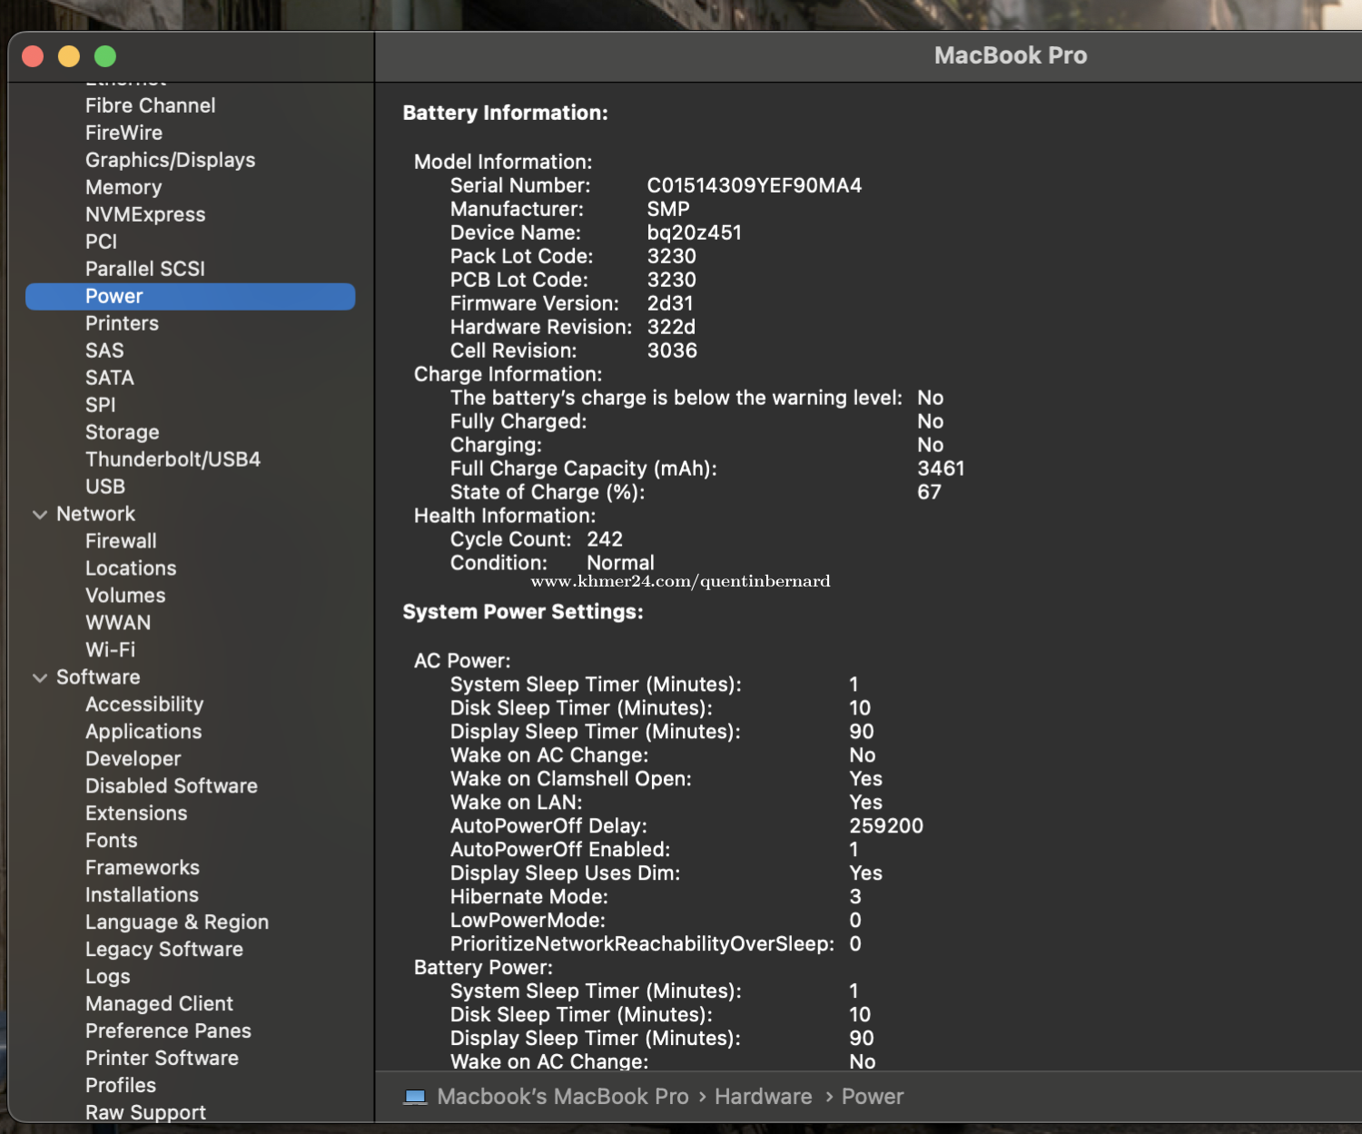The width and height of the screenshot is (1362, 1134).
Task: Click the Manufacturer value SMP
Action: click(668, 209)
